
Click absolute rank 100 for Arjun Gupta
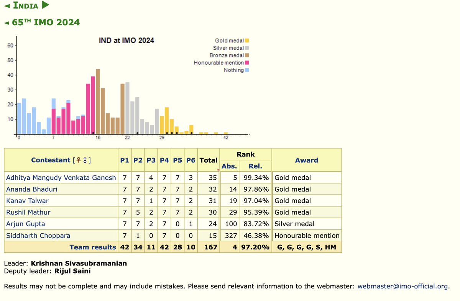click(231, 224)
